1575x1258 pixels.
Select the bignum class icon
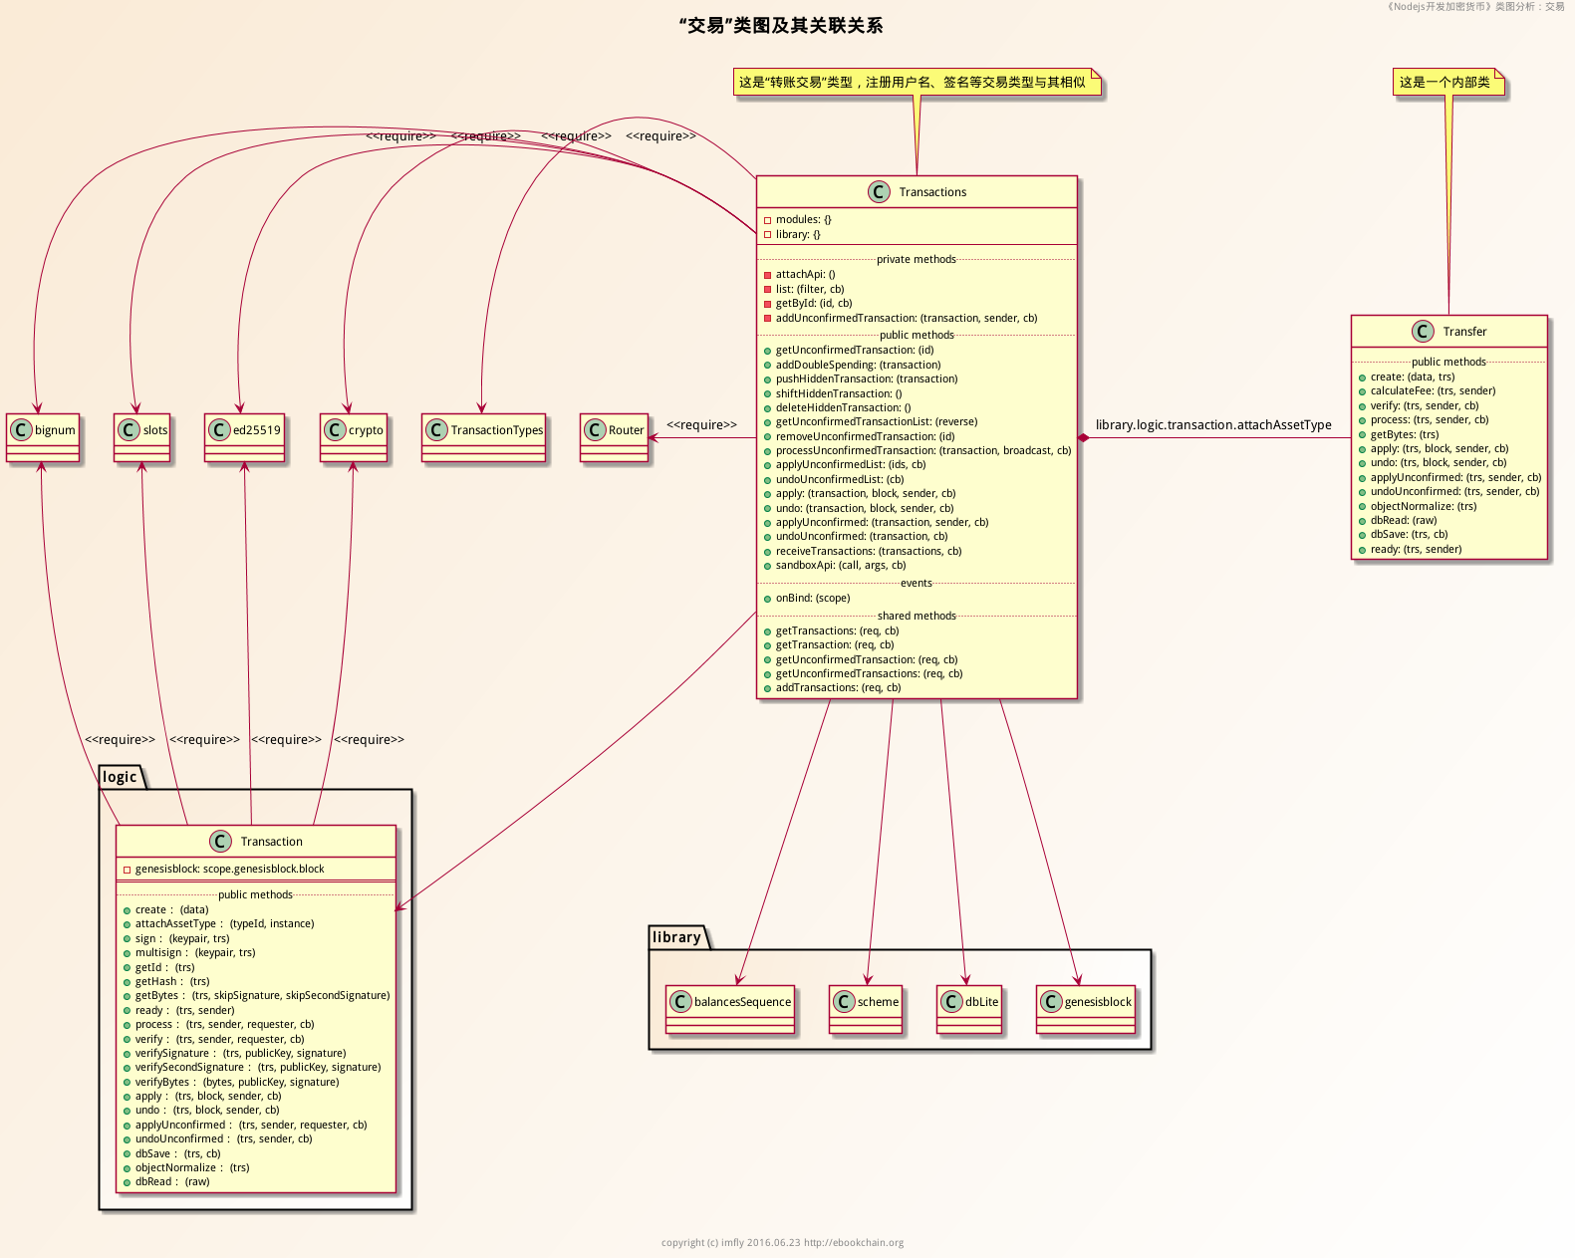point(22,430)
